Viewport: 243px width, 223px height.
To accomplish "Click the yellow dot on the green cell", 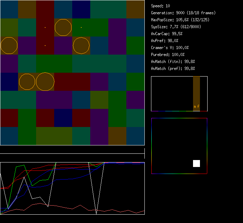I will [81, 27].
